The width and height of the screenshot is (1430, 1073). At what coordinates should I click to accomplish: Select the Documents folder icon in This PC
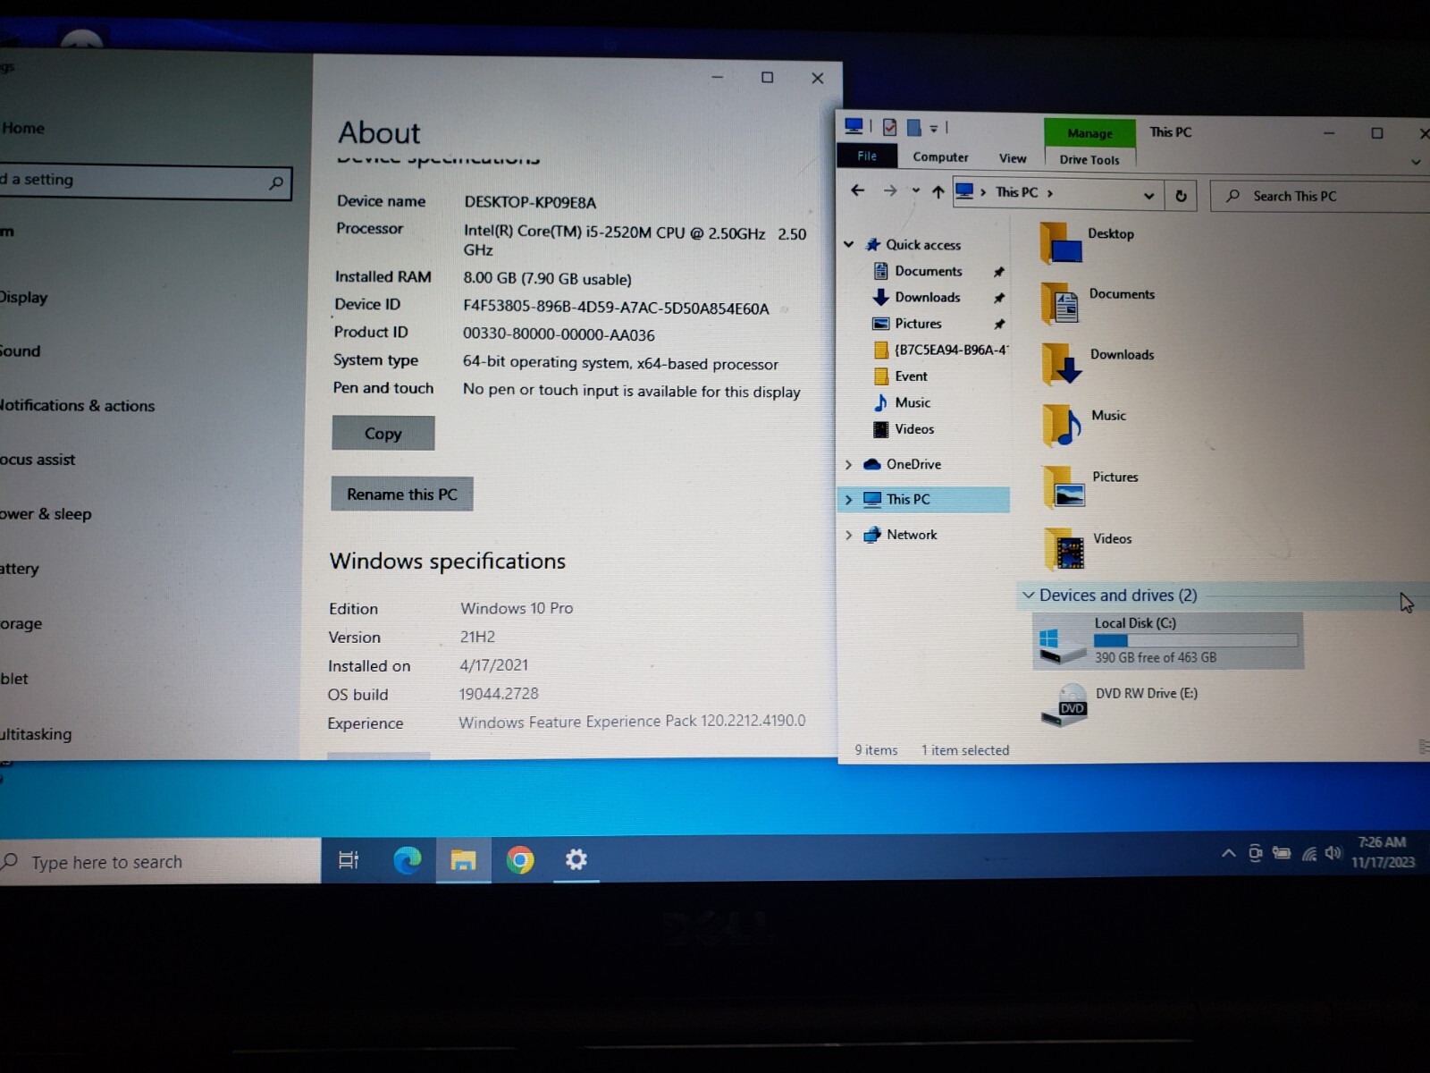[x=1062, y=302]
